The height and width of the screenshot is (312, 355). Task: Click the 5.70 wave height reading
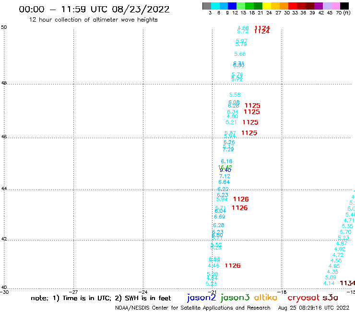coord(345,232)
